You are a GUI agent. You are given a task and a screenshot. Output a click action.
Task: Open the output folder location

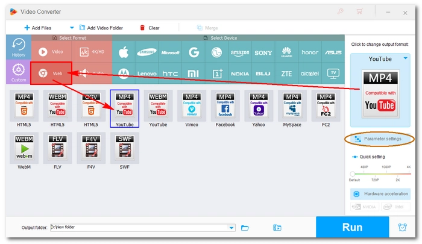(277, 228)
